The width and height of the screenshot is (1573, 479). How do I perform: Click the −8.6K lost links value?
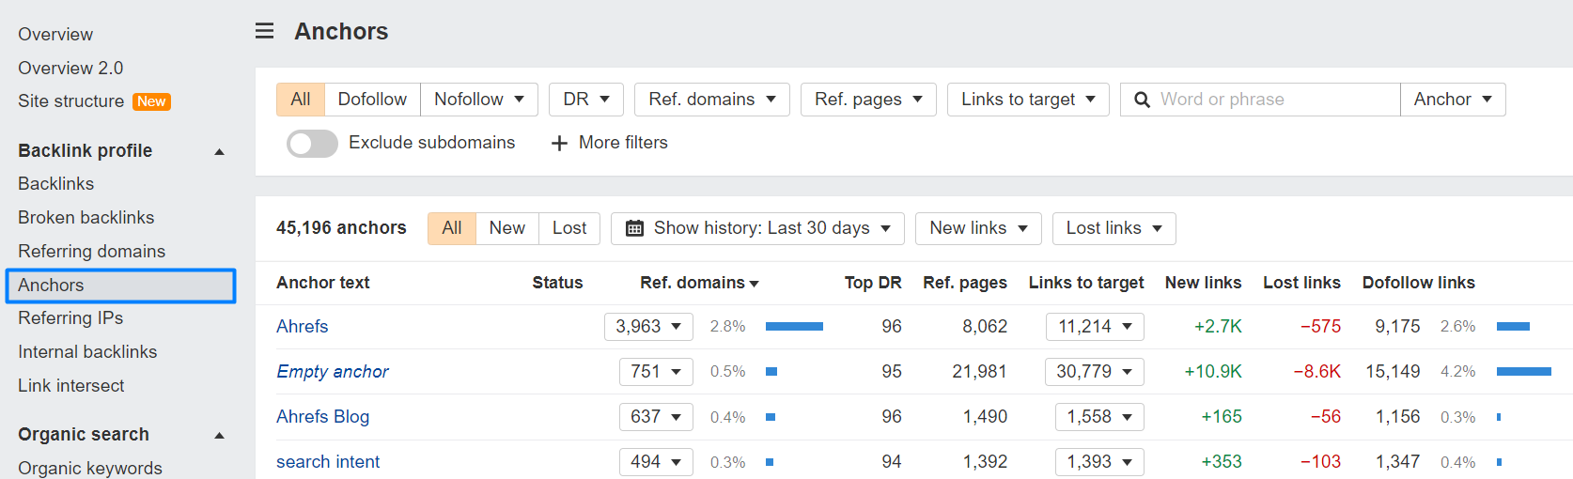pyautogui.click(x=1316, y=372)
